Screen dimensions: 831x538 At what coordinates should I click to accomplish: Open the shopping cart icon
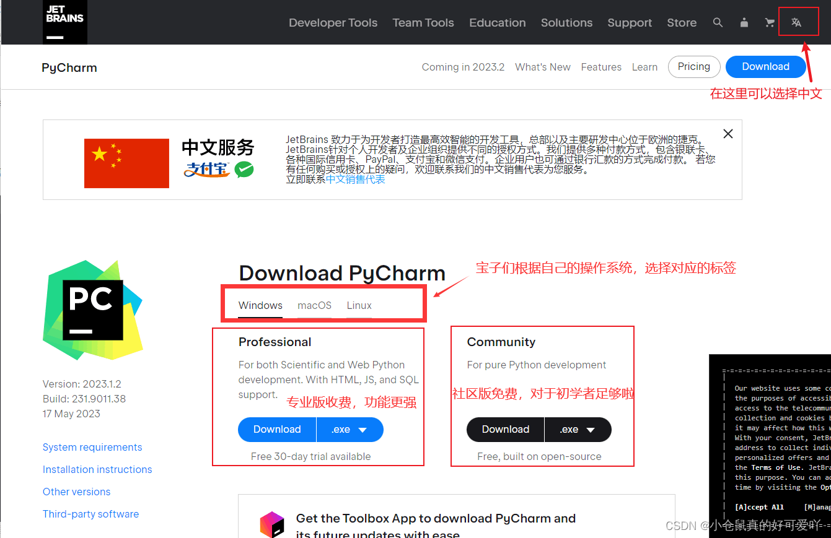coord(770,23)
